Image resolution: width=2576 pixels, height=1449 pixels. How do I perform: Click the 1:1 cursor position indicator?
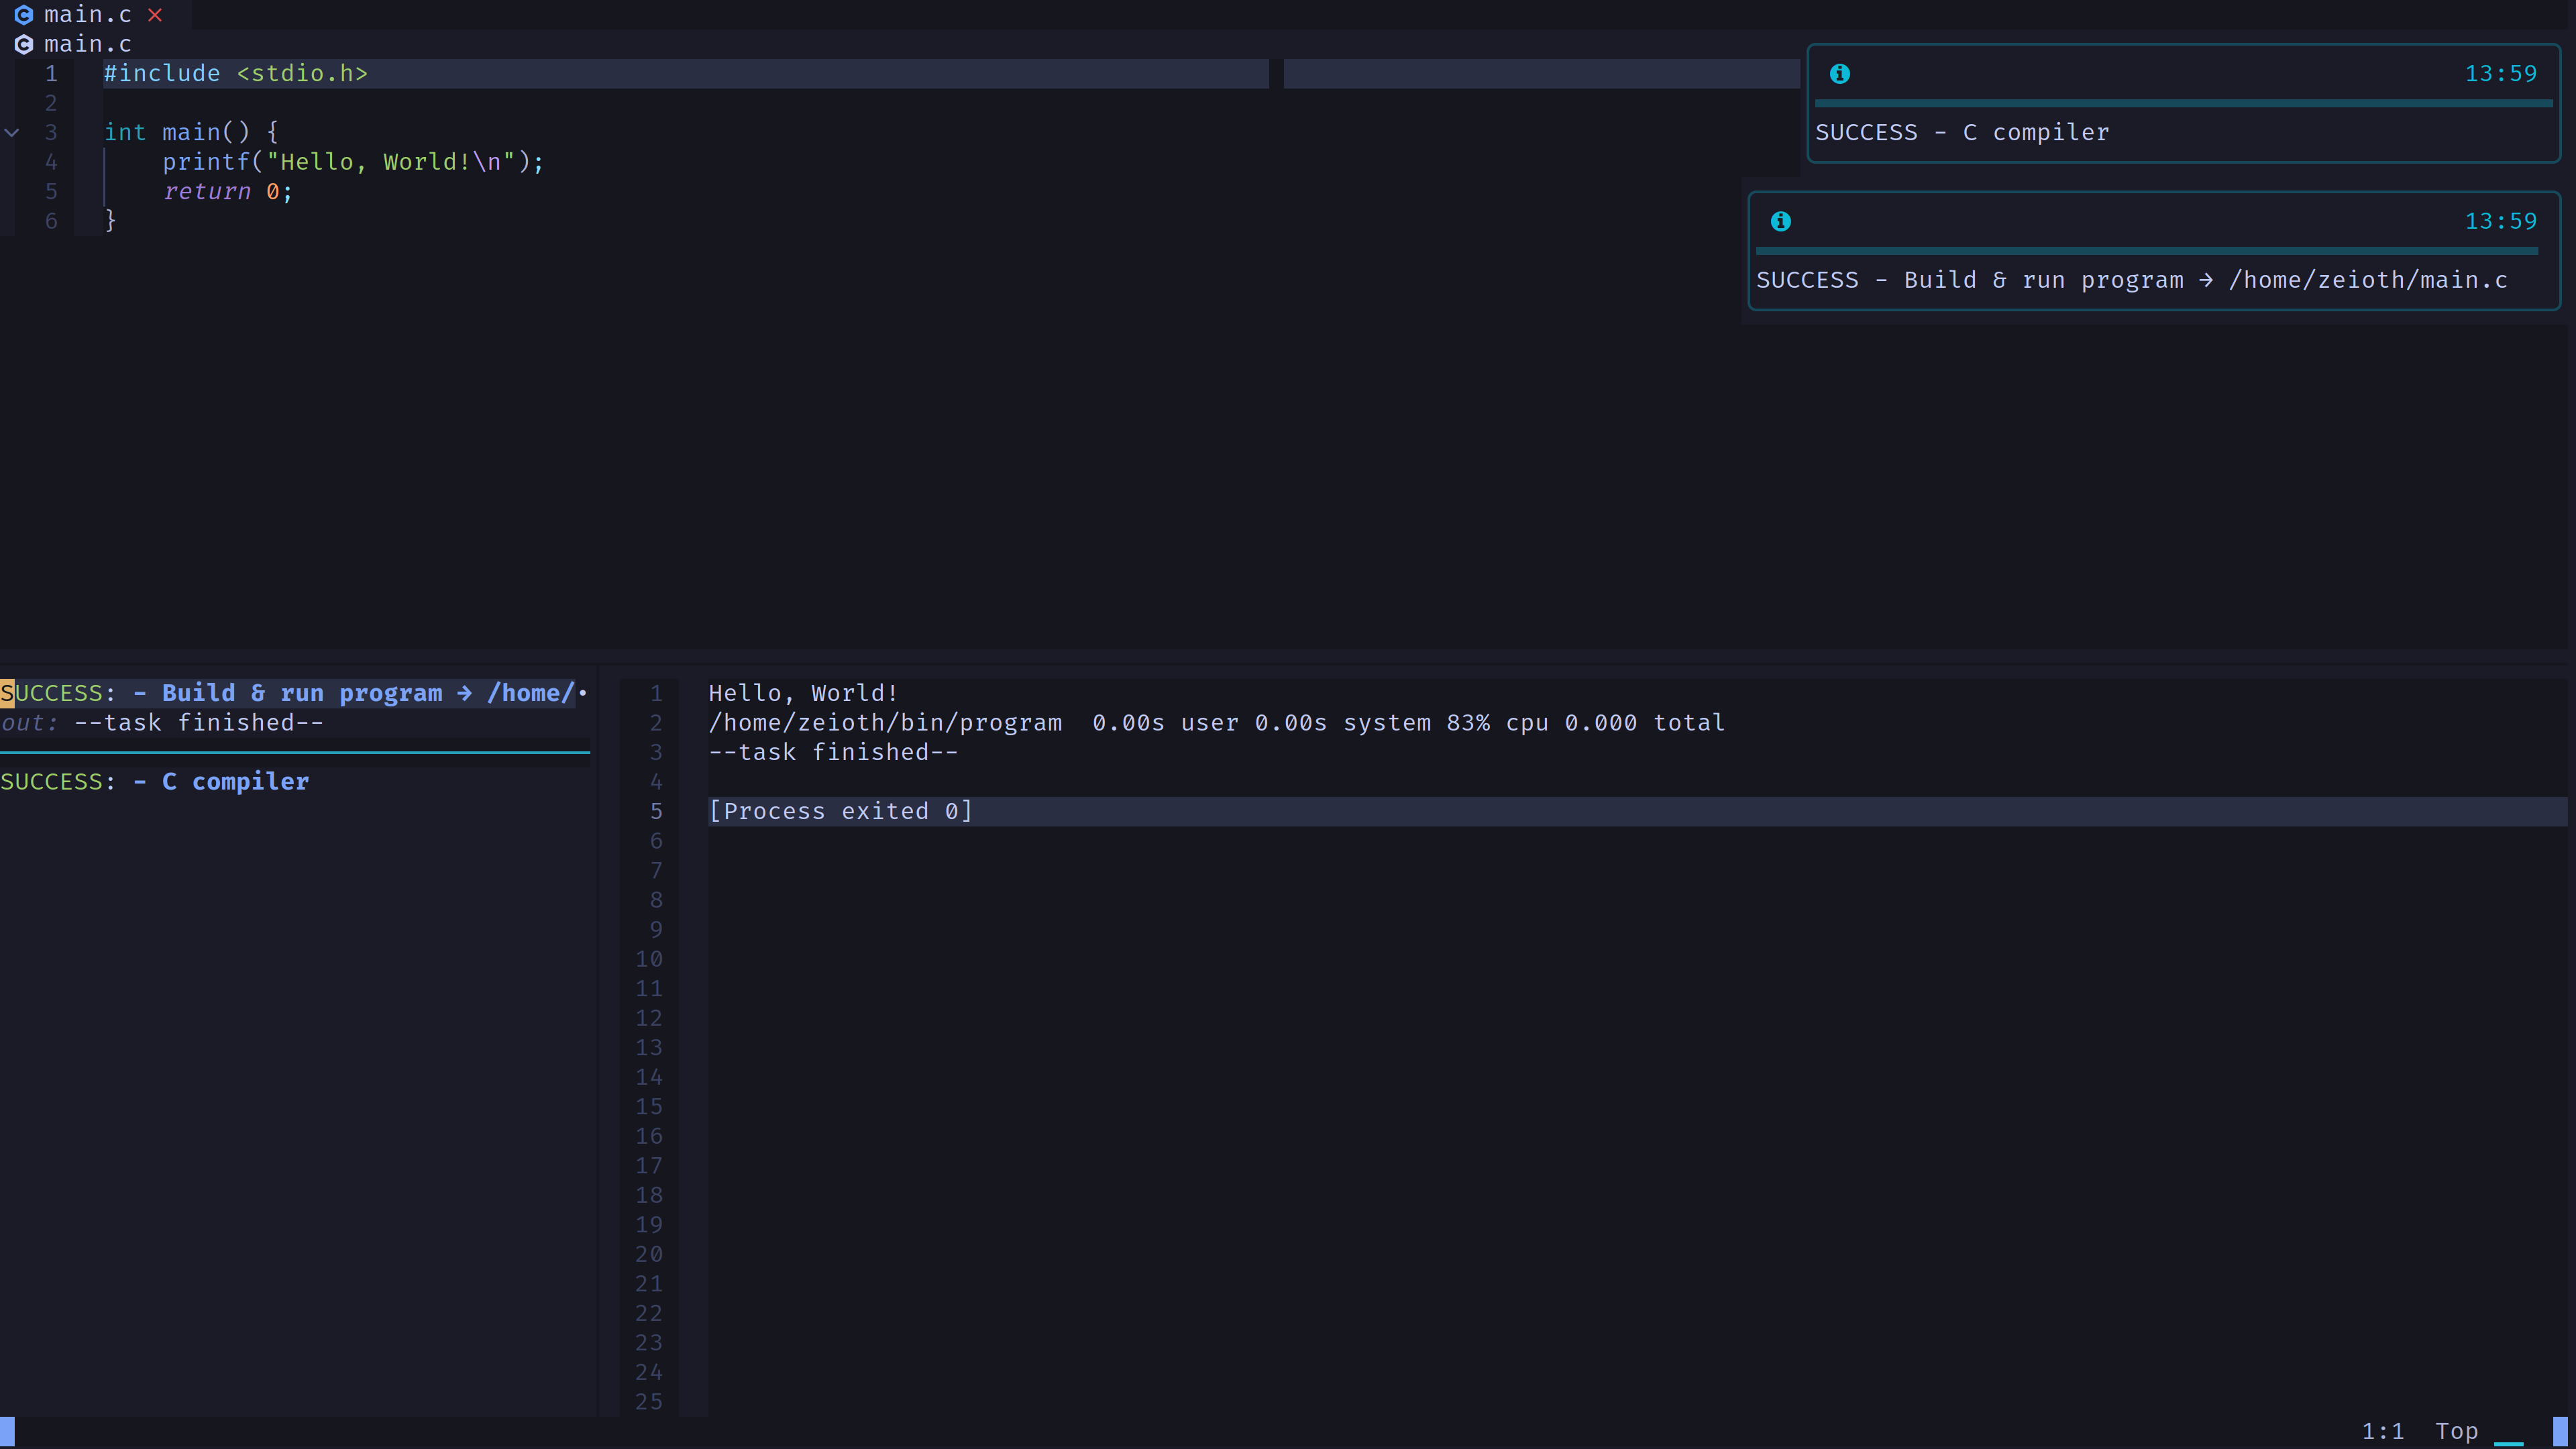tap(2383, 1431)
